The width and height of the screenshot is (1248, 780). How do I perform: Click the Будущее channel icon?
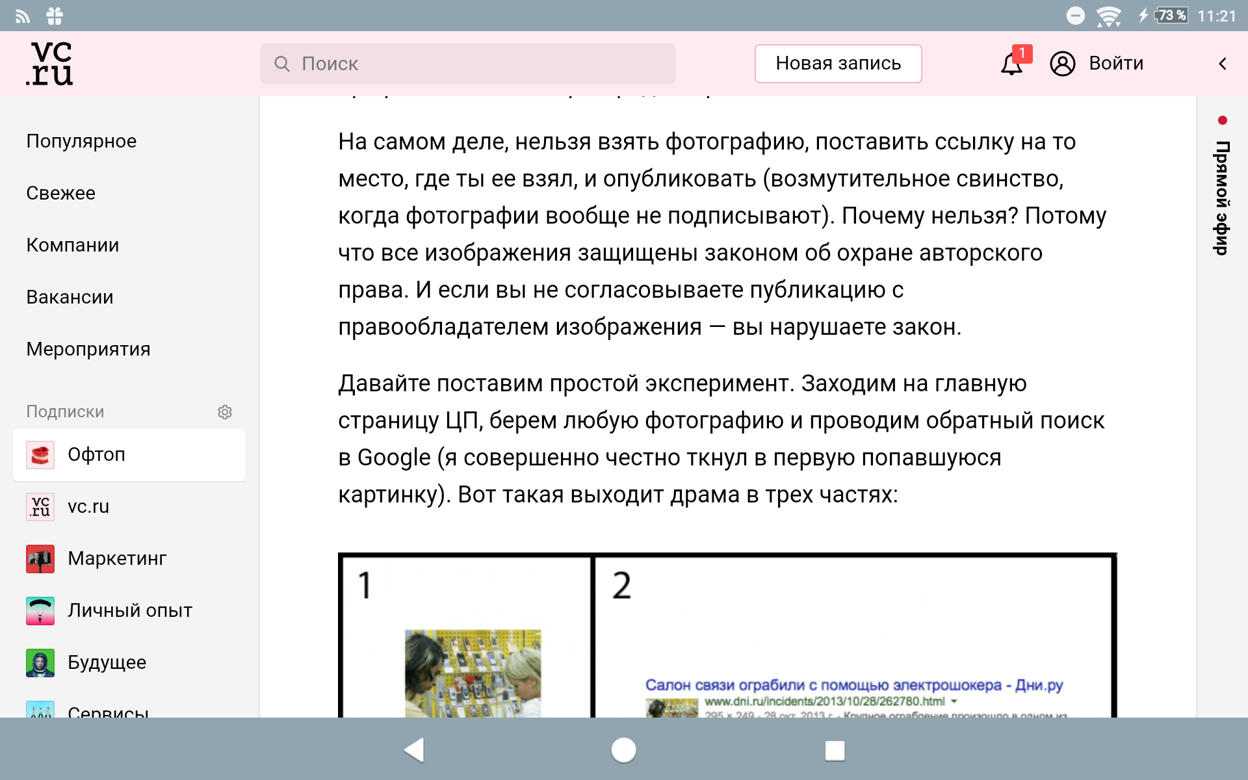[40, 663]
